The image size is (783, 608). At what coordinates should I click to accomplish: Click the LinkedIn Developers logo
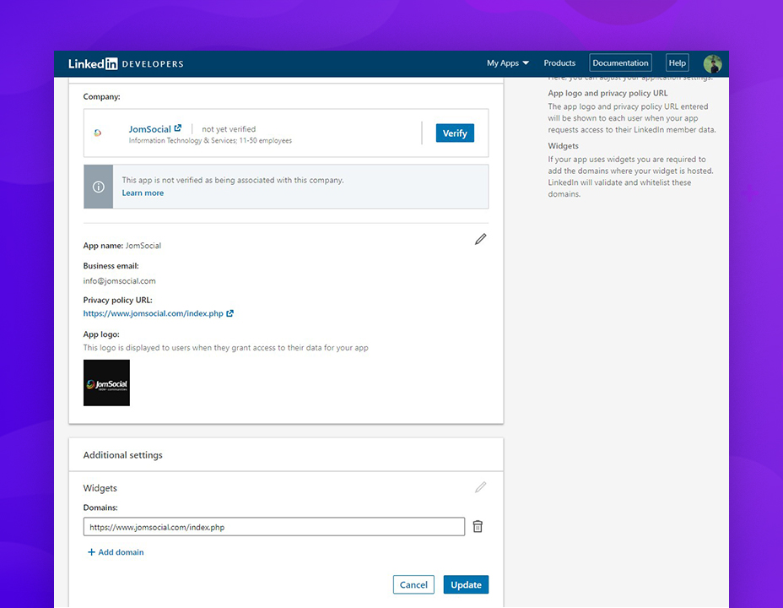tap(126, 63)
